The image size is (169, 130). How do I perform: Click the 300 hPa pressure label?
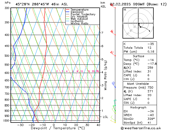7,8
